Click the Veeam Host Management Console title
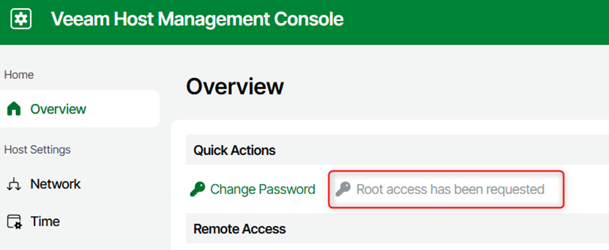Viewport: 609px width, 250px height. pos(197,18)
